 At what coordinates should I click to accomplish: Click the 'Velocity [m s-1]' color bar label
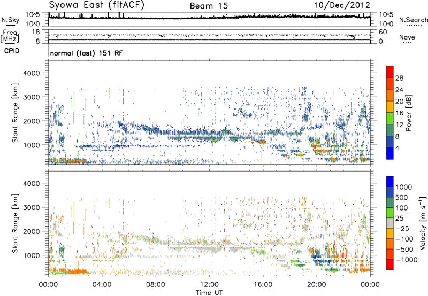(x=423, y=223)
